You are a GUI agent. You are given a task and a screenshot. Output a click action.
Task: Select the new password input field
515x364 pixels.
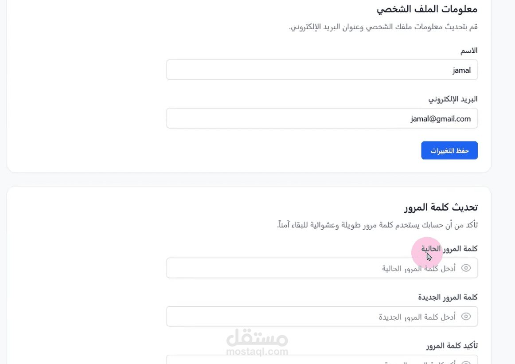pyautogui.click(x=310, y=317)
